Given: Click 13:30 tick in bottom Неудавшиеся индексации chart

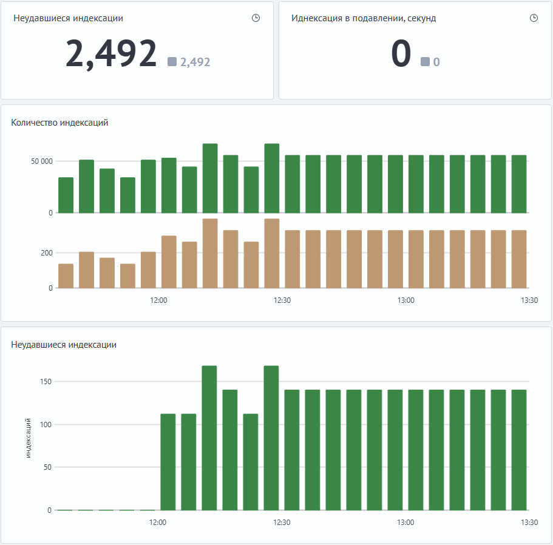Looking at the screenshot, I should click(x=529, y=523).
